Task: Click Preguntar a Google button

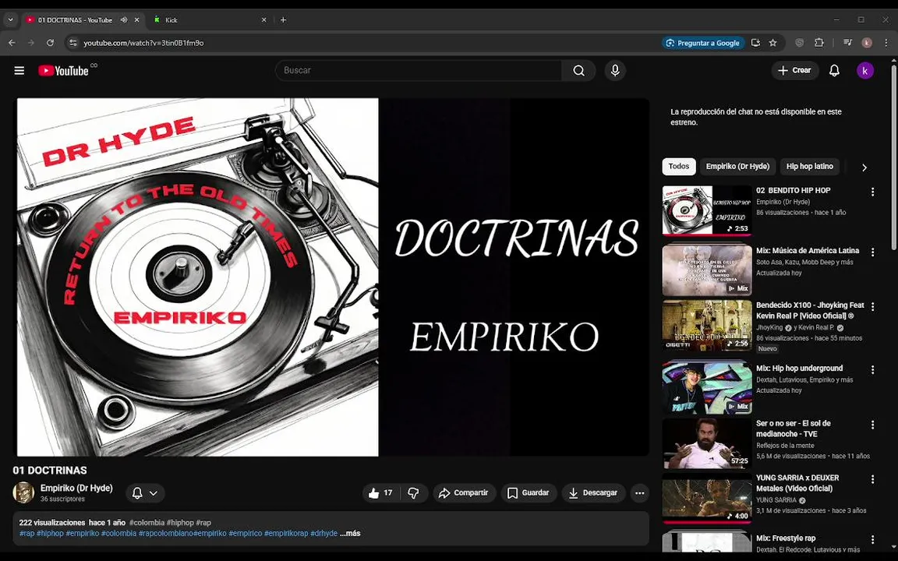Action: click(x=703, y=43)
